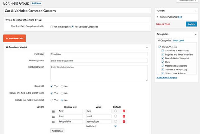Image resolution: width=200 pixels, height=134 pixels.
Task: Click Add New Category link
Action: click(167, 78)
